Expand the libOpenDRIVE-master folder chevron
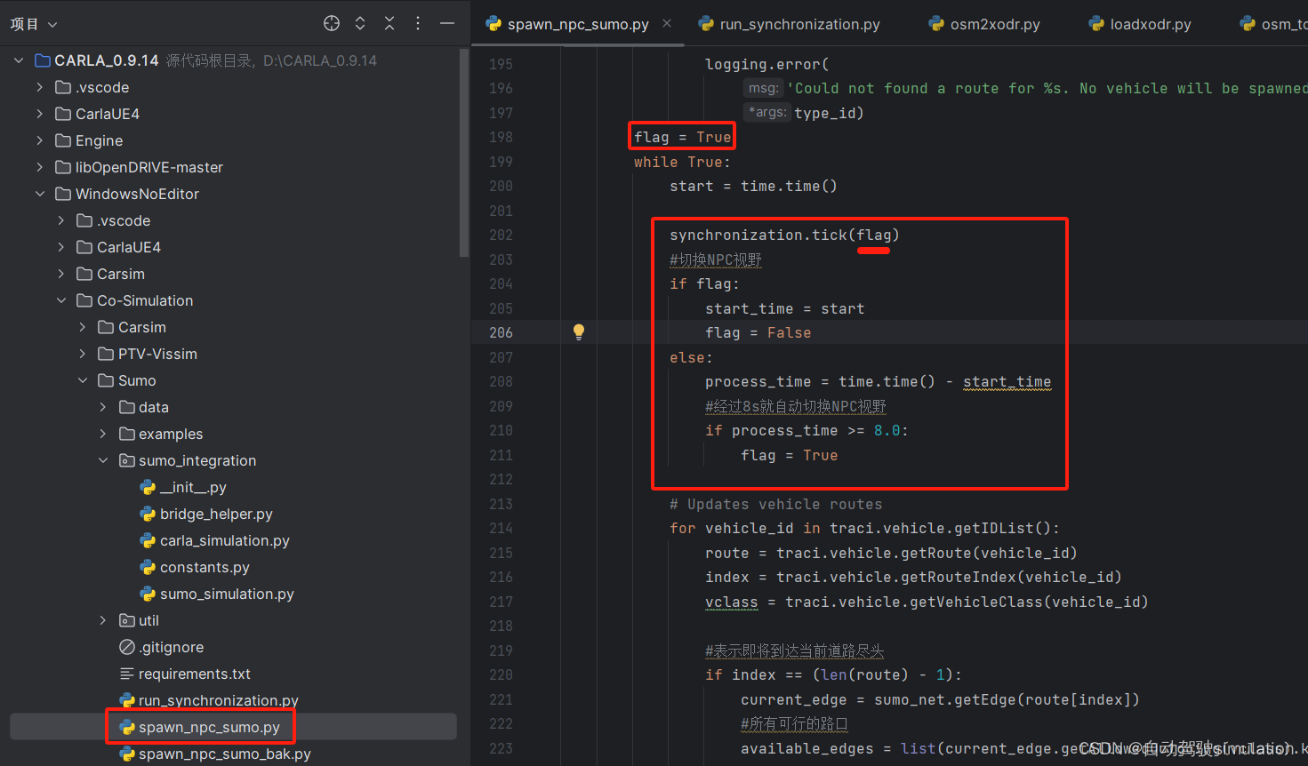The image size is (1308, 766). pos(40,167)
